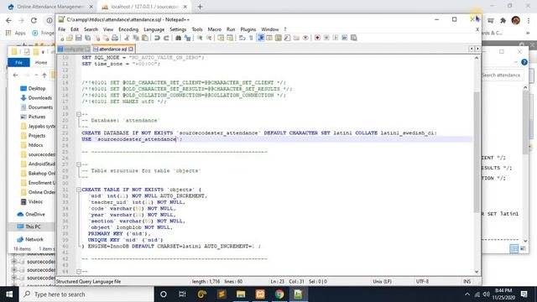Screen dimensions: 537x302
Task: Click the Close All toolbar icon
Action: 107,38
